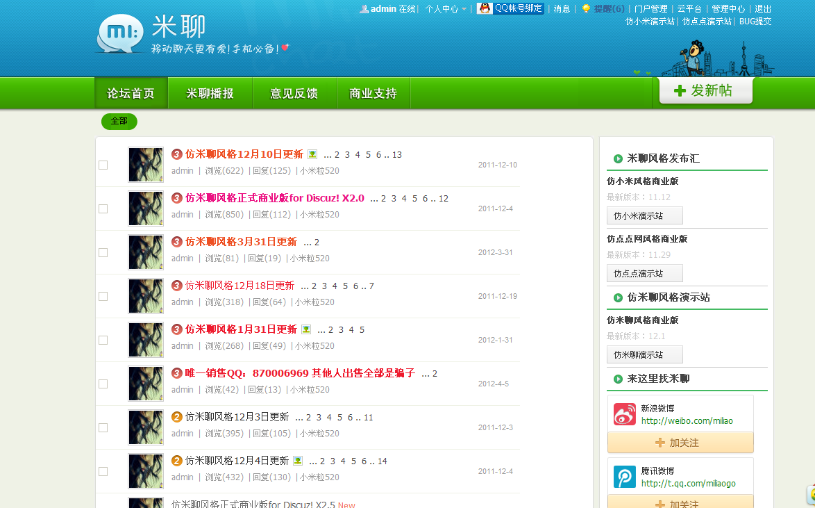Open author avatar of 唯一销售QQ thread
The image size is (815, 508).
pos(146,384)
